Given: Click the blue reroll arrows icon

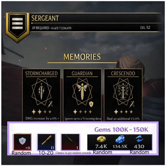Looking at the screenshot, I should 139,139.
